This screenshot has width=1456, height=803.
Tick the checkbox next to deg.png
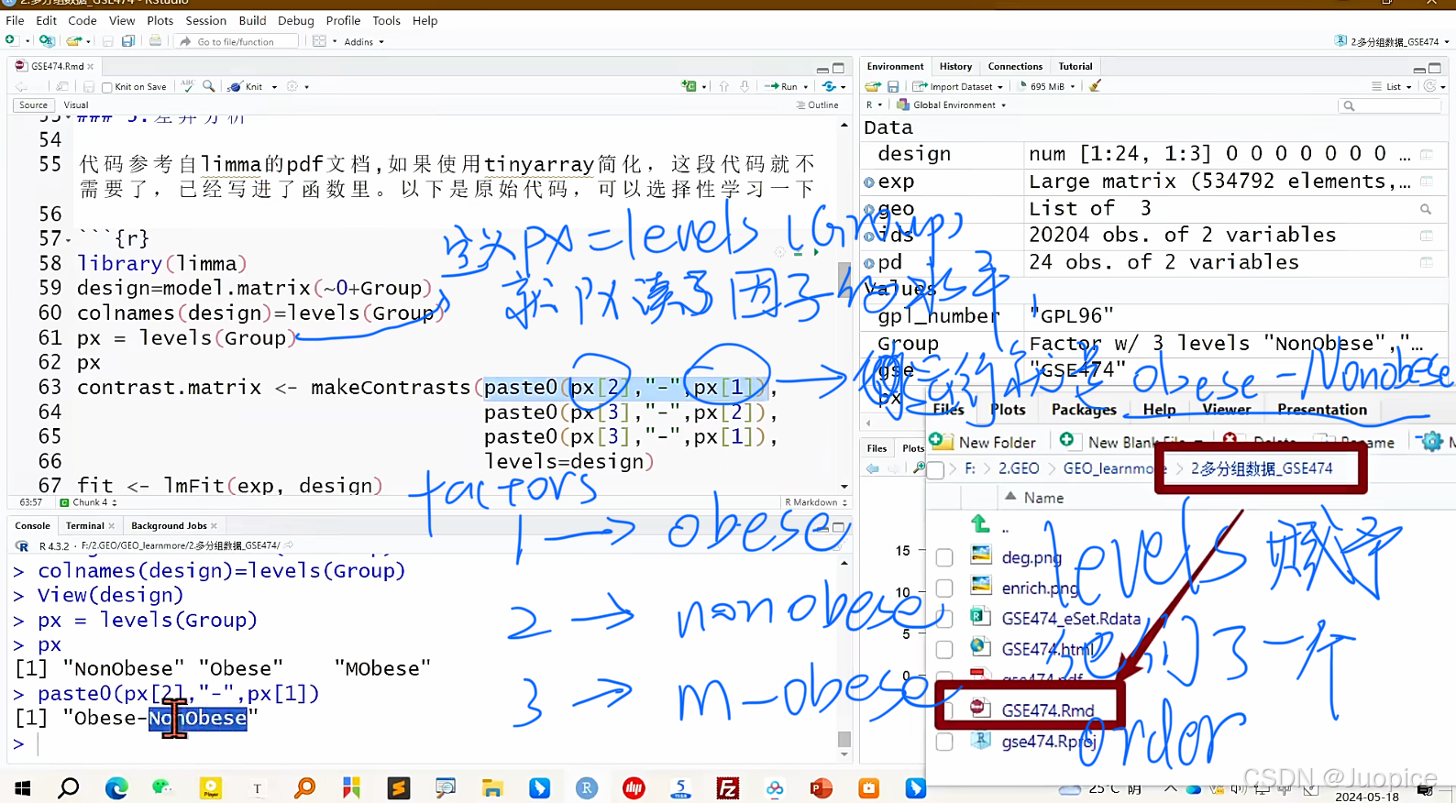[x=944, y=556]
